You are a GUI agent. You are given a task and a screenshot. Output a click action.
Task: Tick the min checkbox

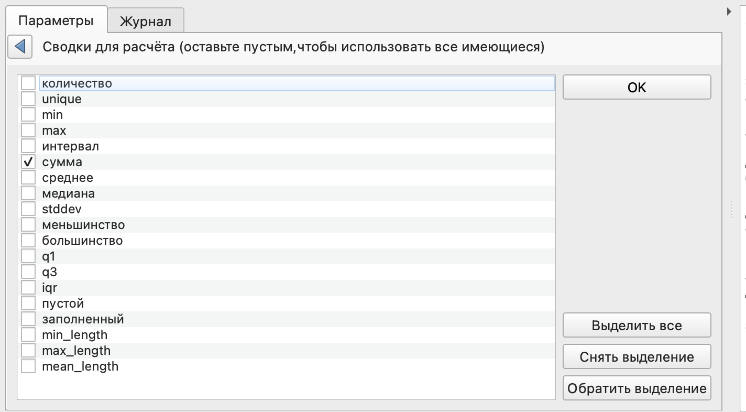tap(28, 115)
